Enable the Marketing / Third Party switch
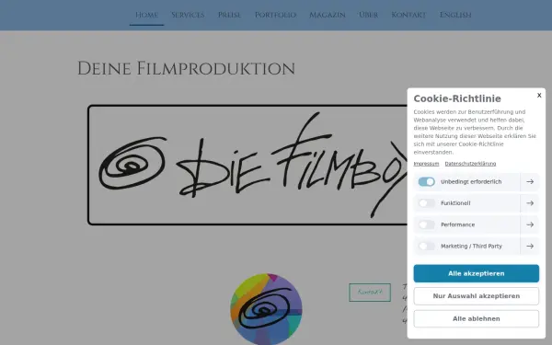This screenshot has width=552, height=345. tap(426, 246)
